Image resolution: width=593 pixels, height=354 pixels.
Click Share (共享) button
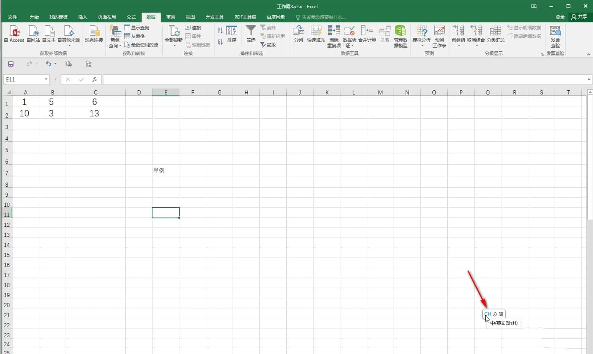(579, 17)
